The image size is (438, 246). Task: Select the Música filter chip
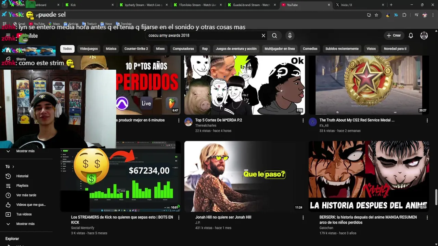tap(111, 49)
